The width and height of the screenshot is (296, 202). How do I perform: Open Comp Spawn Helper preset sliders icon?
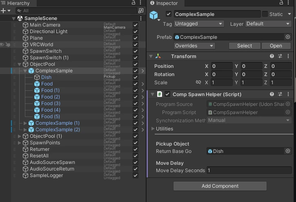(x=280, y=94)
